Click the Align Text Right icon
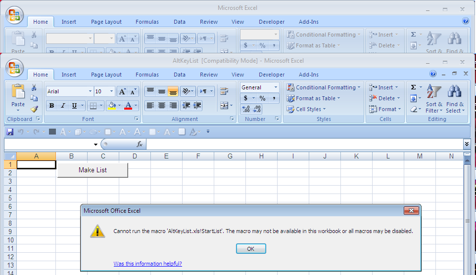 coord(173,105)
